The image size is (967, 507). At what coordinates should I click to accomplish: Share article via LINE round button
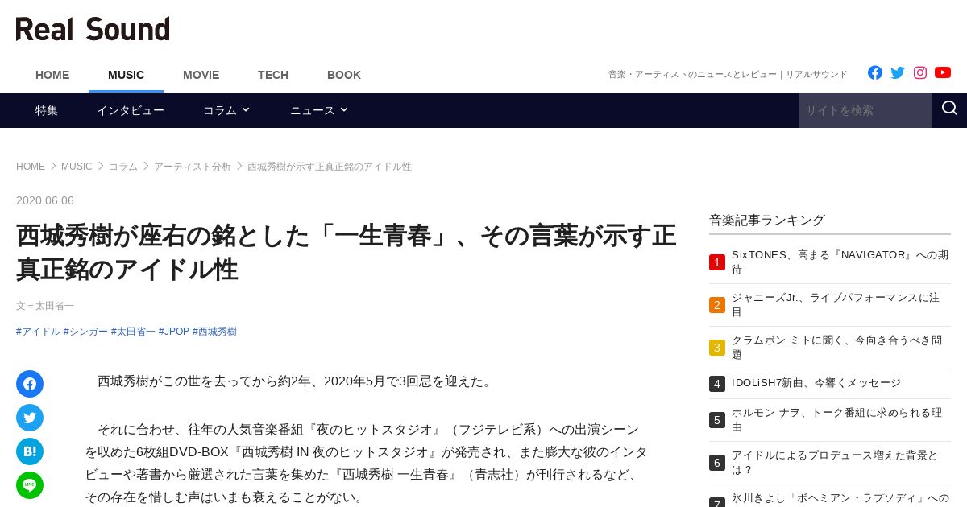pyautogui.click(x=30, y=485)
